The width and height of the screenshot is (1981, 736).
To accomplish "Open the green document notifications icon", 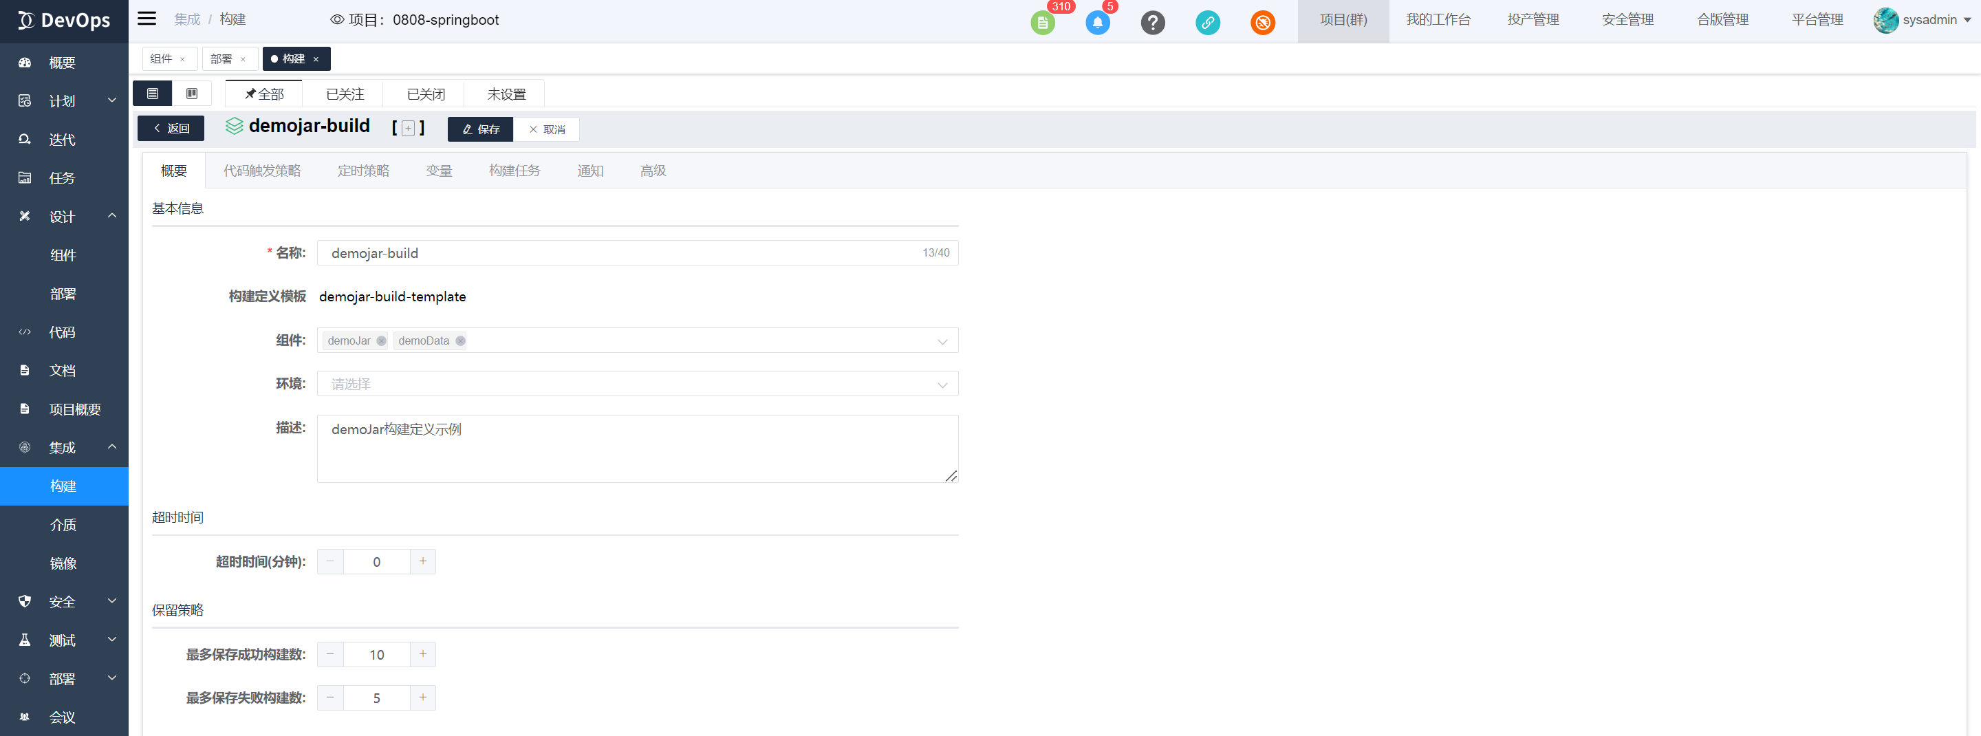I will [1042, 23].
